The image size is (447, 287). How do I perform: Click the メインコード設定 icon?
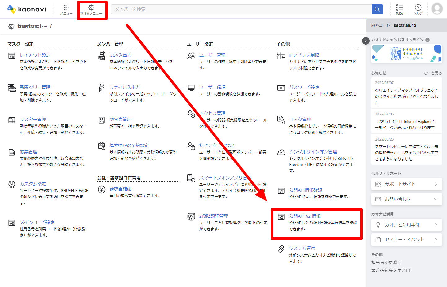click(x=12, y=223)
